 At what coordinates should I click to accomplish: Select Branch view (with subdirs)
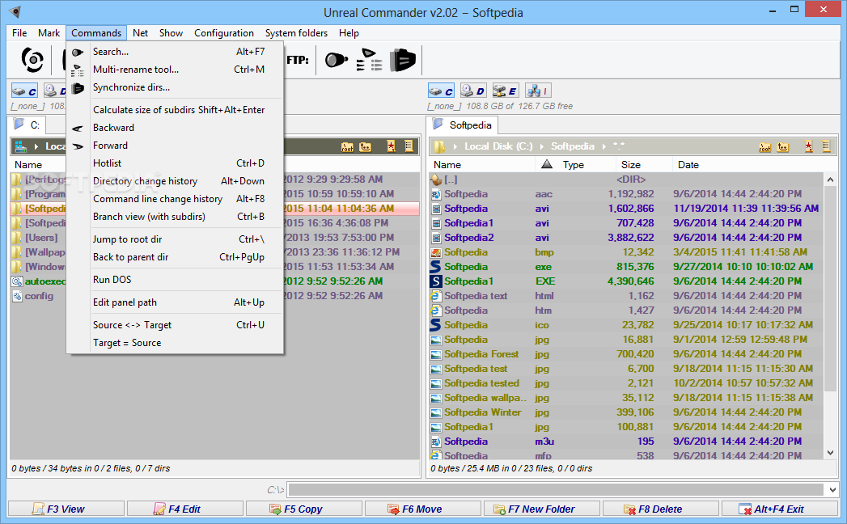click(175, 218)
